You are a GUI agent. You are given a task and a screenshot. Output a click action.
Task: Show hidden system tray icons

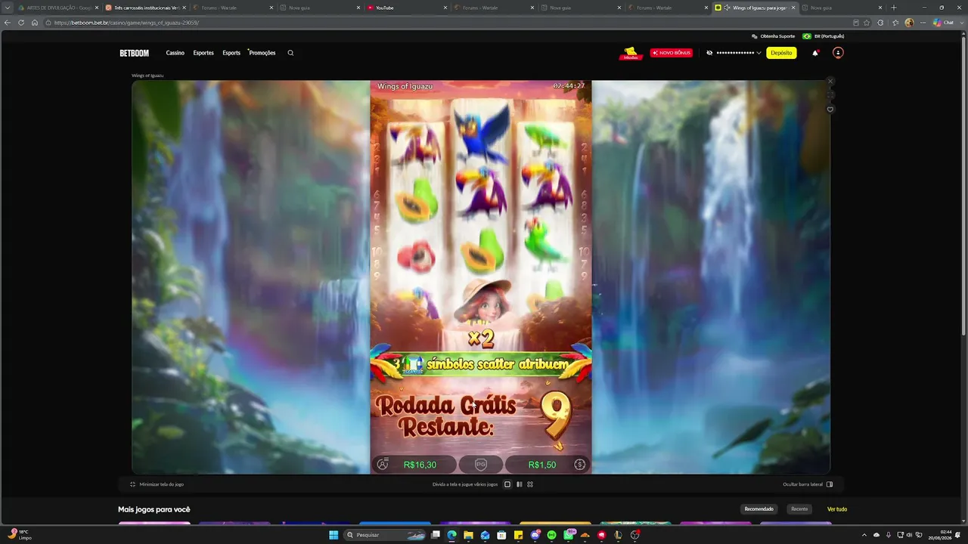864,535
